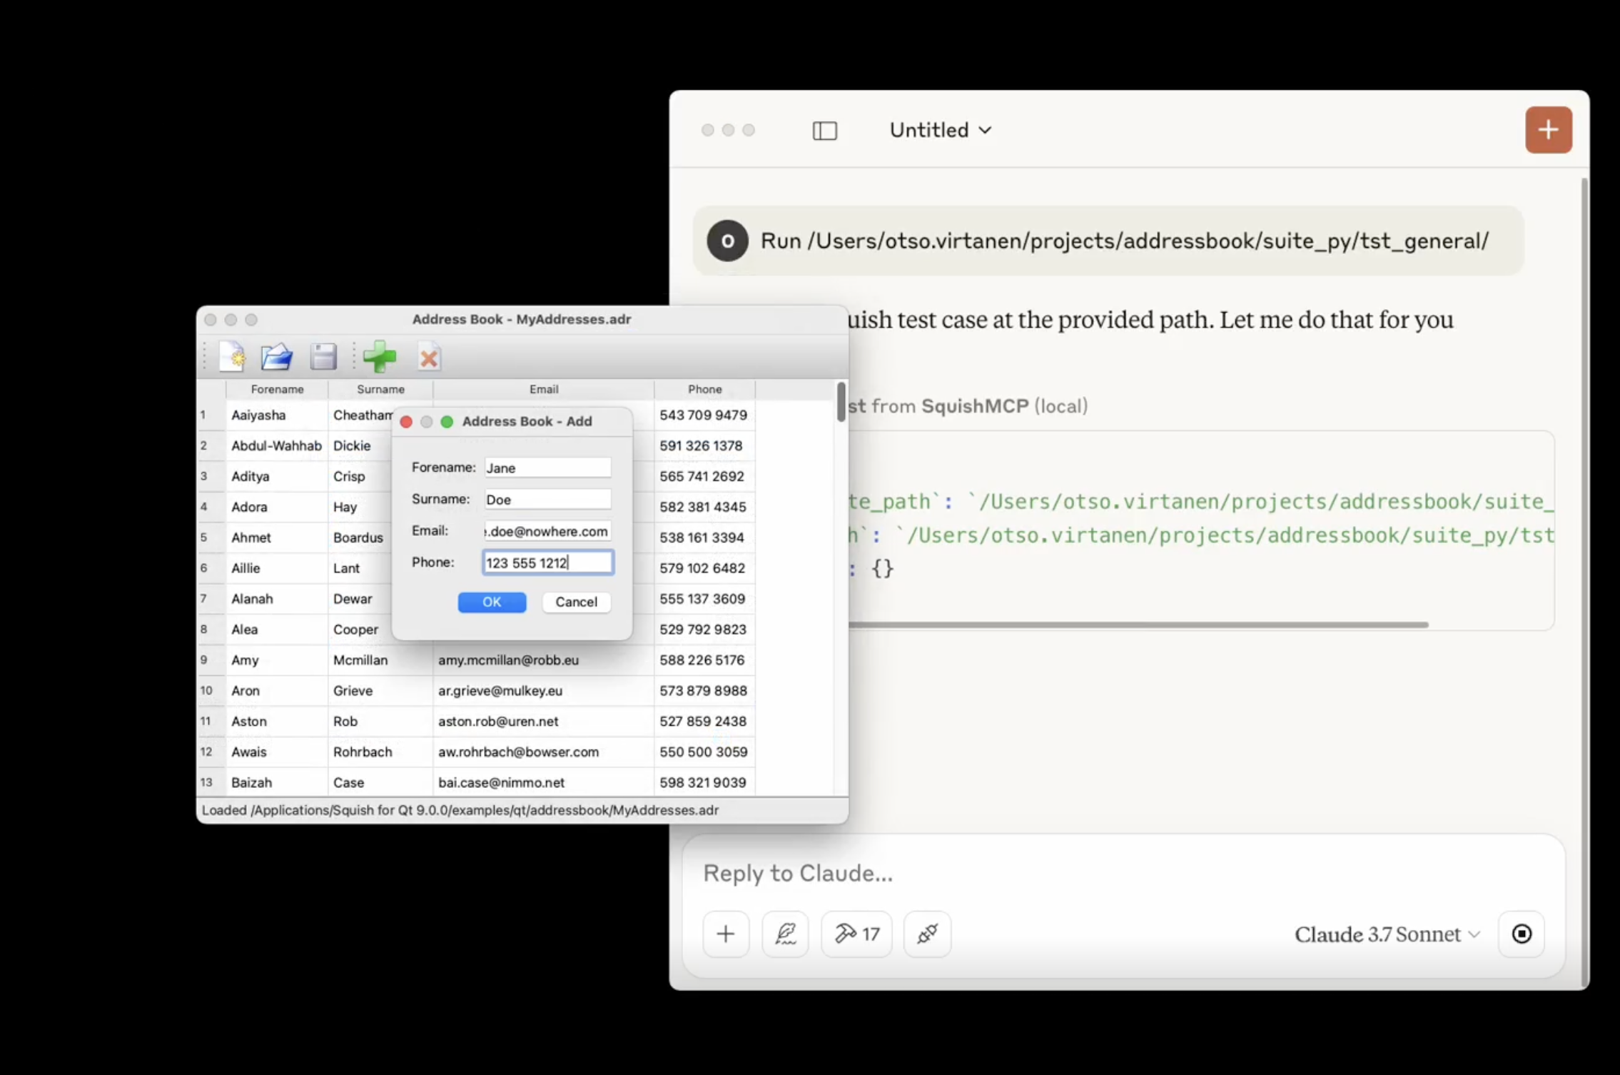Open the attachments plus button in Claude
Viewport: 1620px width, 1075px height.
point(725,934)
